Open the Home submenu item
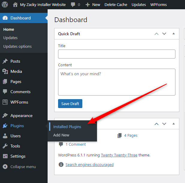Screen dimensions: 185x183 9,30
